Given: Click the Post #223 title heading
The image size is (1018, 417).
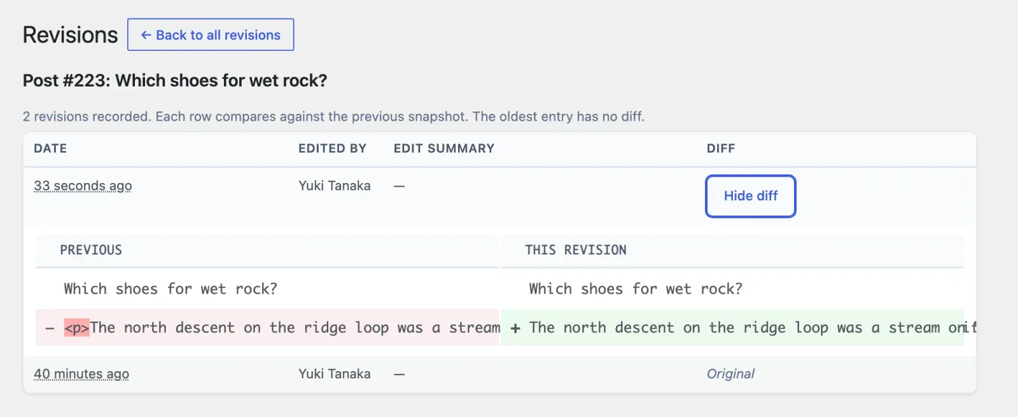Looking at the screenshot, I should [175, 81].
